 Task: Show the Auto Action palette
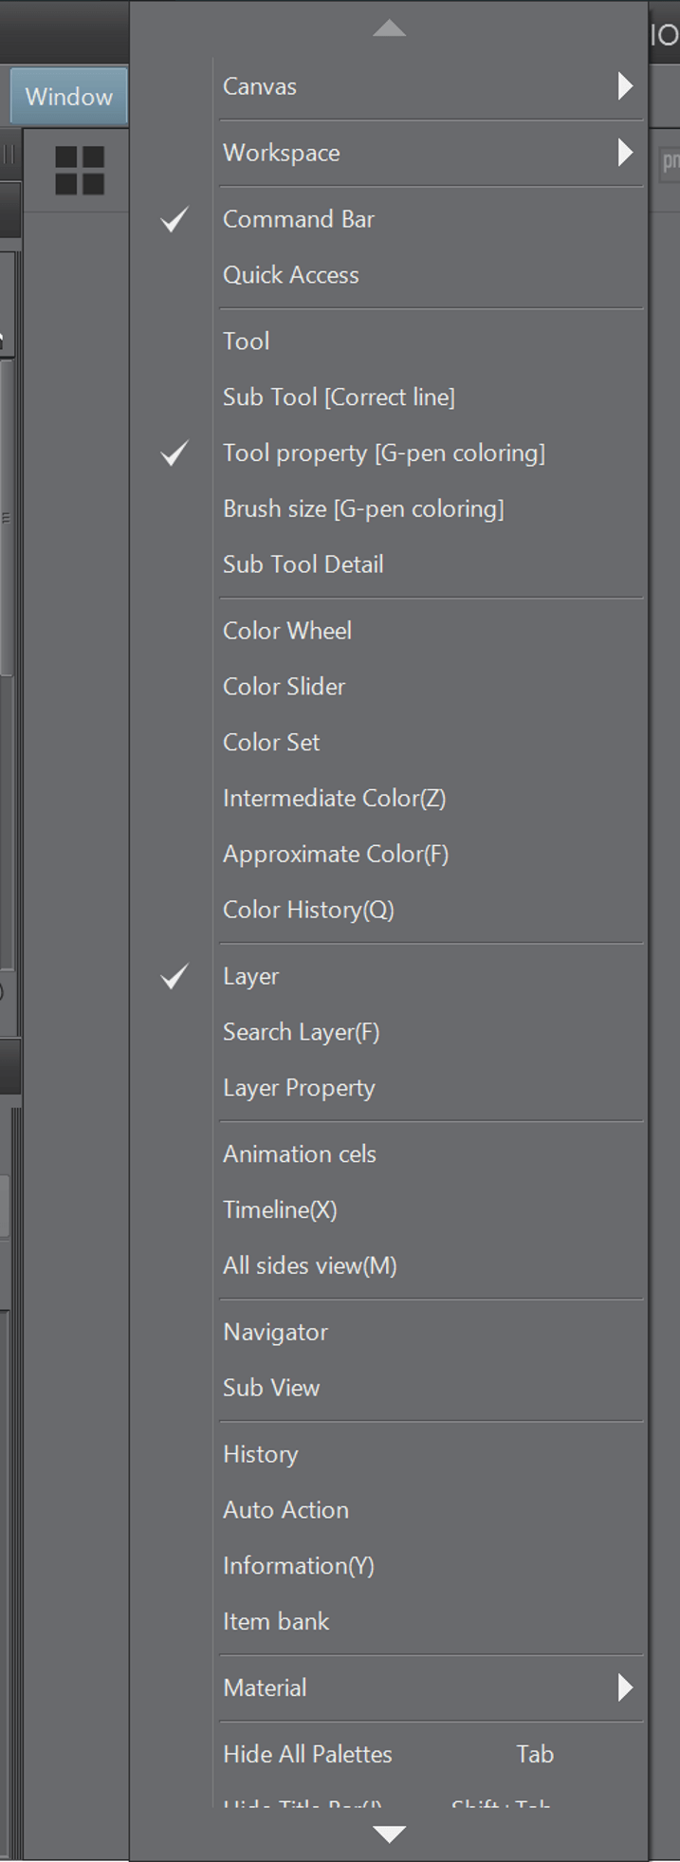(x=285, y=1510)
